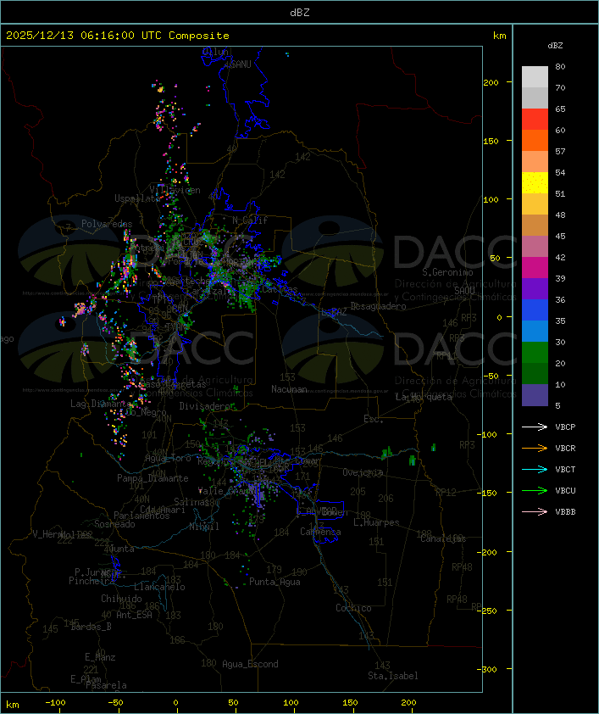
Task: Click the 'Canalejas' map label
Action: 443,538
